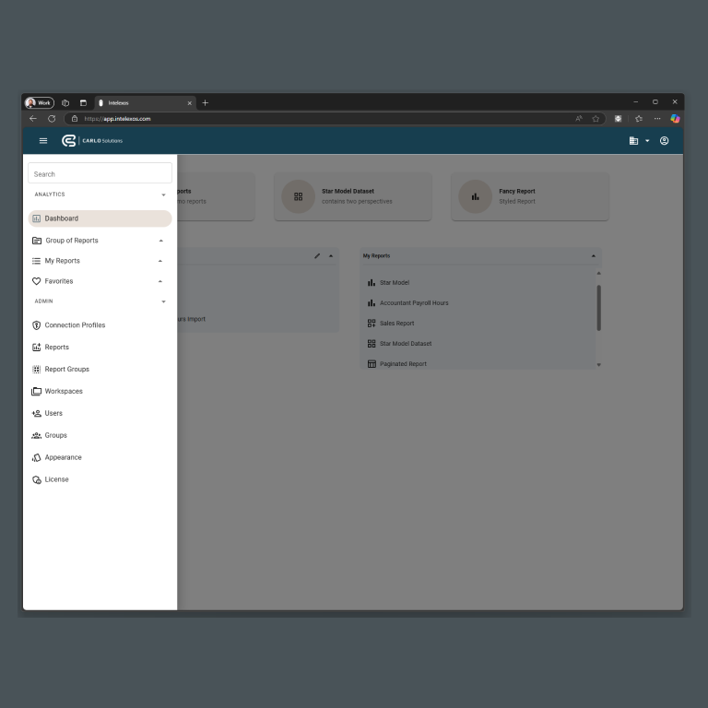Click the Favorites heart icon
This screenshot has width=708, height=708.
37,281
